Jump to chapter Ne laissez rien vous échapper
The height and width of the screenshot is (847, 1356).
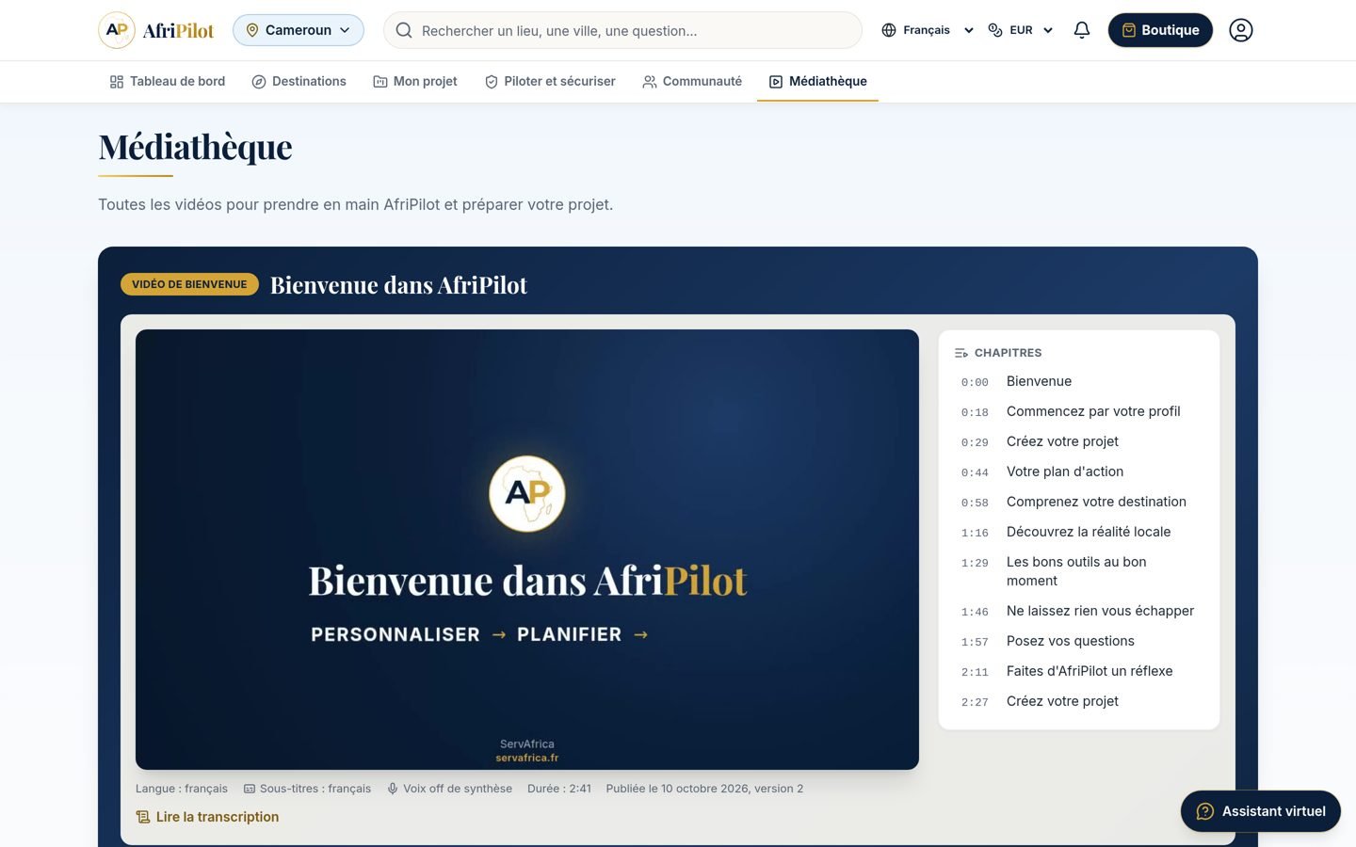click(1079, 611)
